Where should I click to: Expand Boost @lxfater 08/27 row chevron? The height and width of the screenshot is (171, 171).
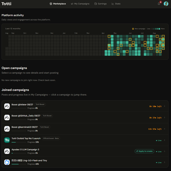tap(164, 106)
